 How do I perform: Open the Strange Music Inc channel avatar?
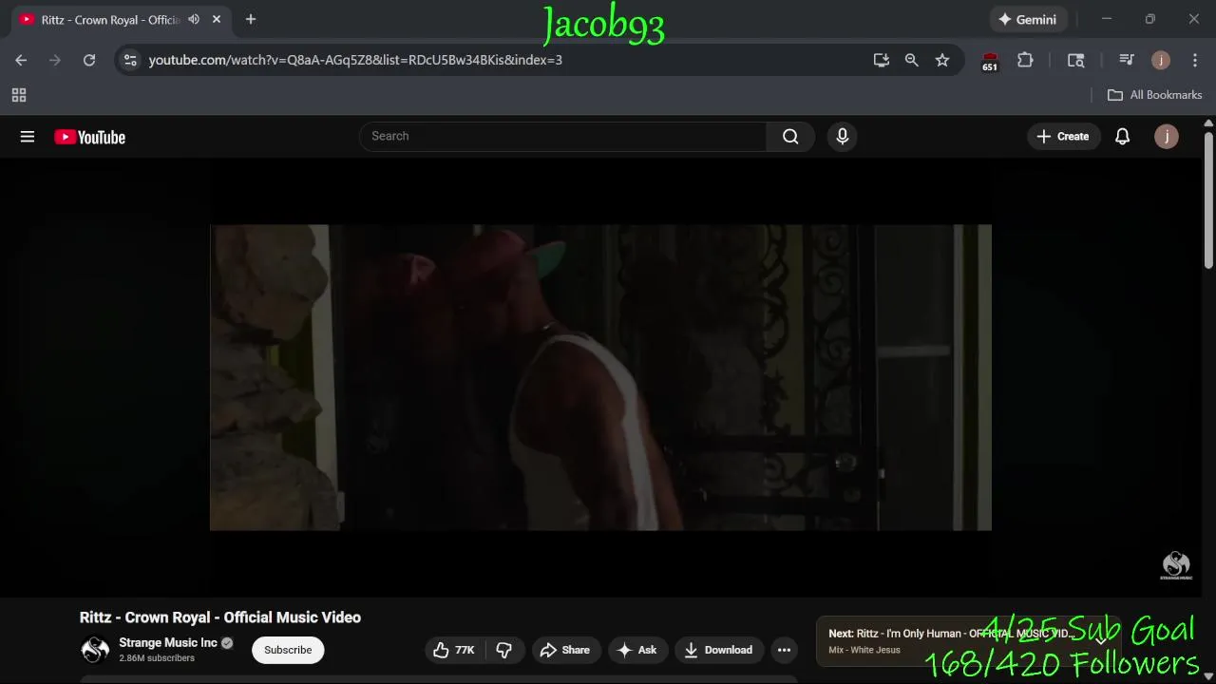click(x=95, y=650)
